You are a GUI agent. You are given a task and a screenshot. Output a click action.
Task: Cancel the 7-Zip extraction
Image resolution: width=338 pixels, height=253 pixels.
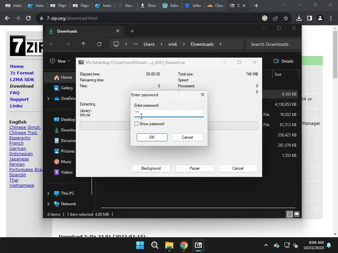pyautogui.click(x=238, y=168)
